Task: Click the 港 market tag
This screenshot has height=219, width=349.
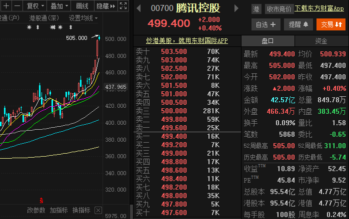Action: click(x=256, y=9)
